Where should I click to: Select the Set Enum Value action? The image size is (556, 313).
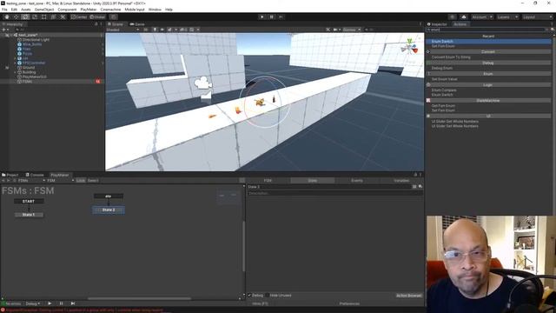pyautogui.click(x=444, y=79)
